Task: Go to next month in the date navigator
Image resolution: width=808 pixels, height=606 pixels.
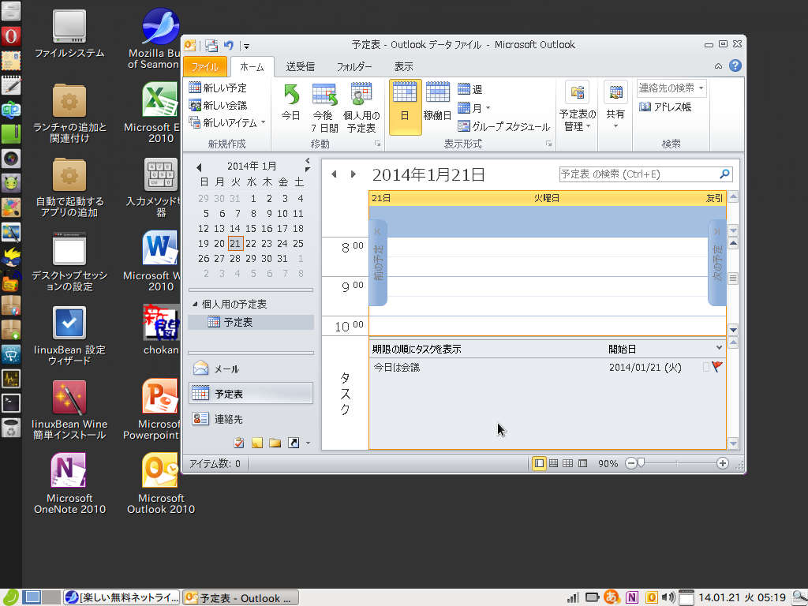Action: [x=307, y=169]
